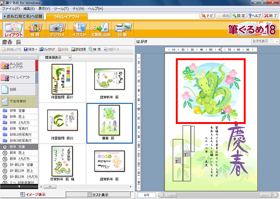Screen dimensions: 280x199
Task: Select マイ レイアウト category
Action: coord(19,77)
